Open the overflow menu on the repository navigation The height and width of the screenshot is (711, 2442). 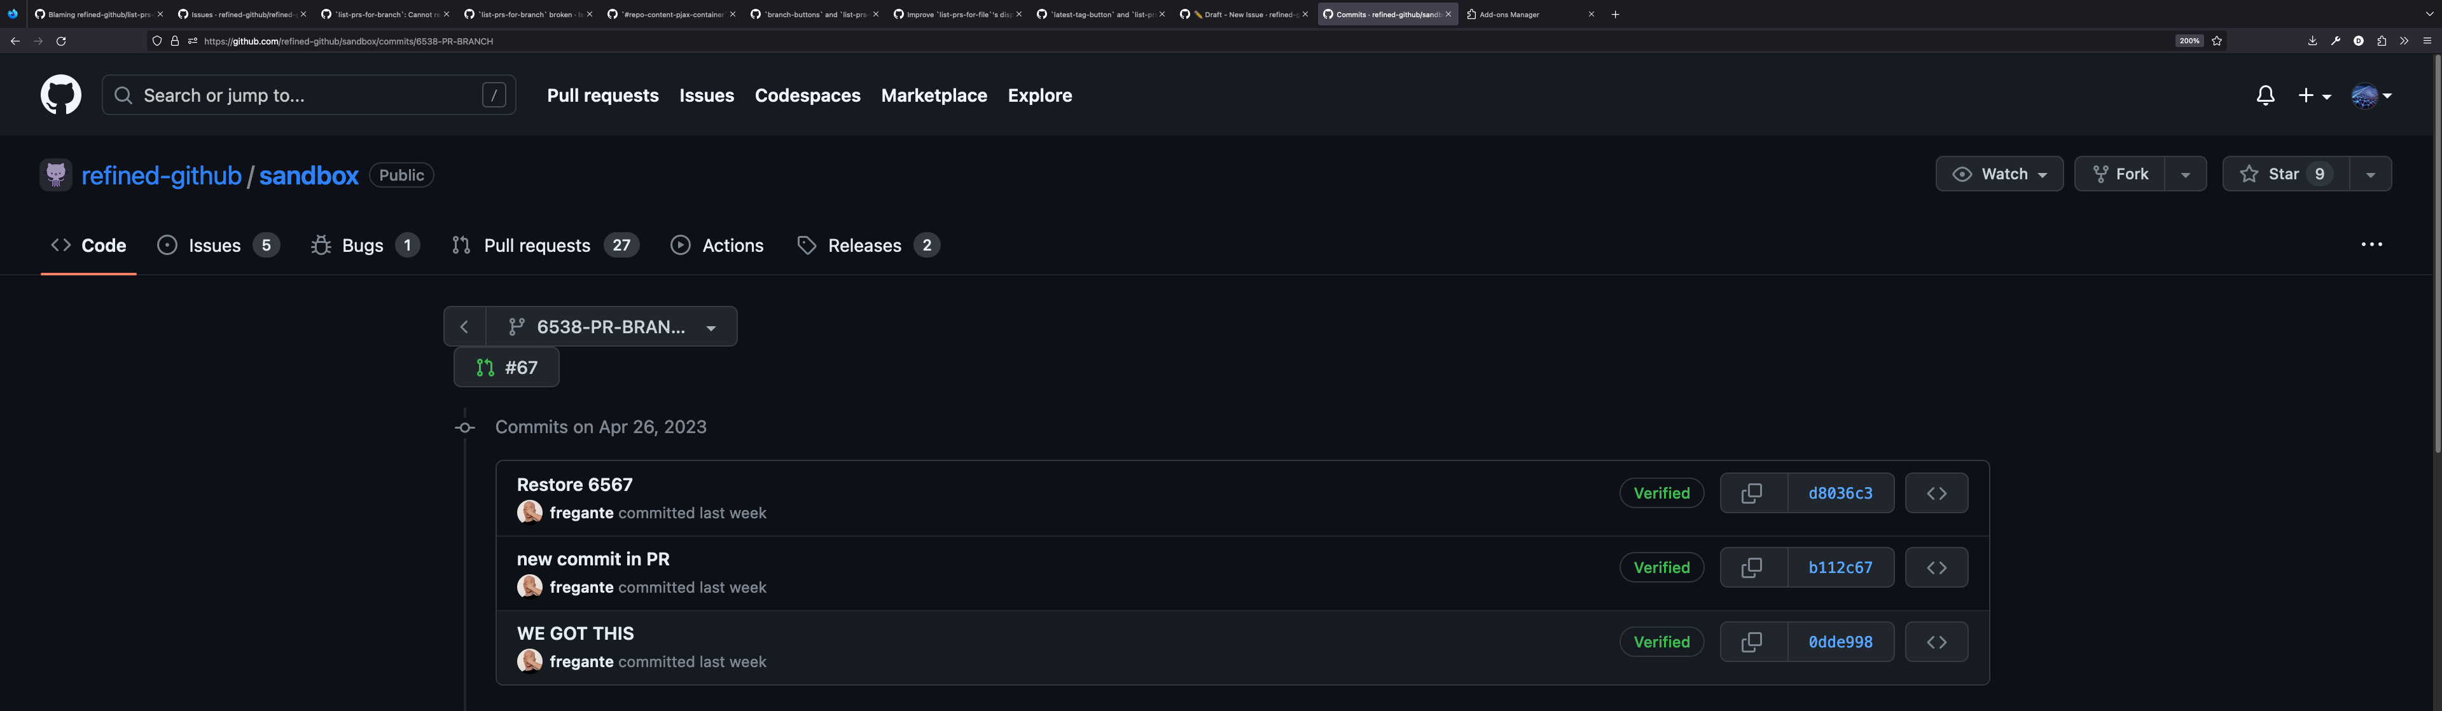click(2372, 245)
